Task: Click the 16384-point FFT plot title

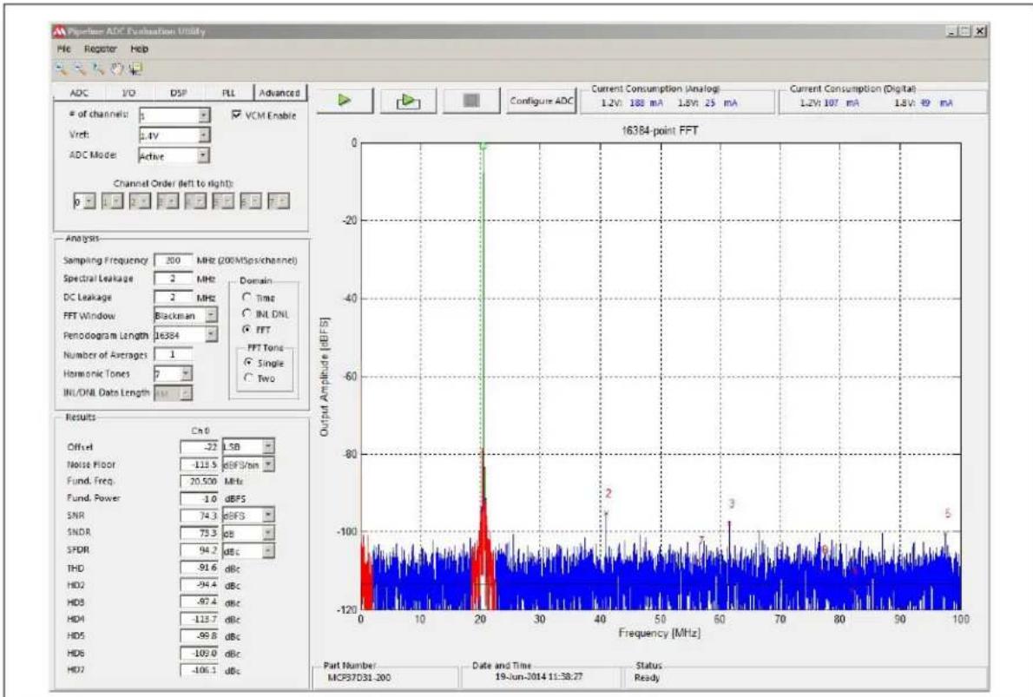Action: [660, 130]
